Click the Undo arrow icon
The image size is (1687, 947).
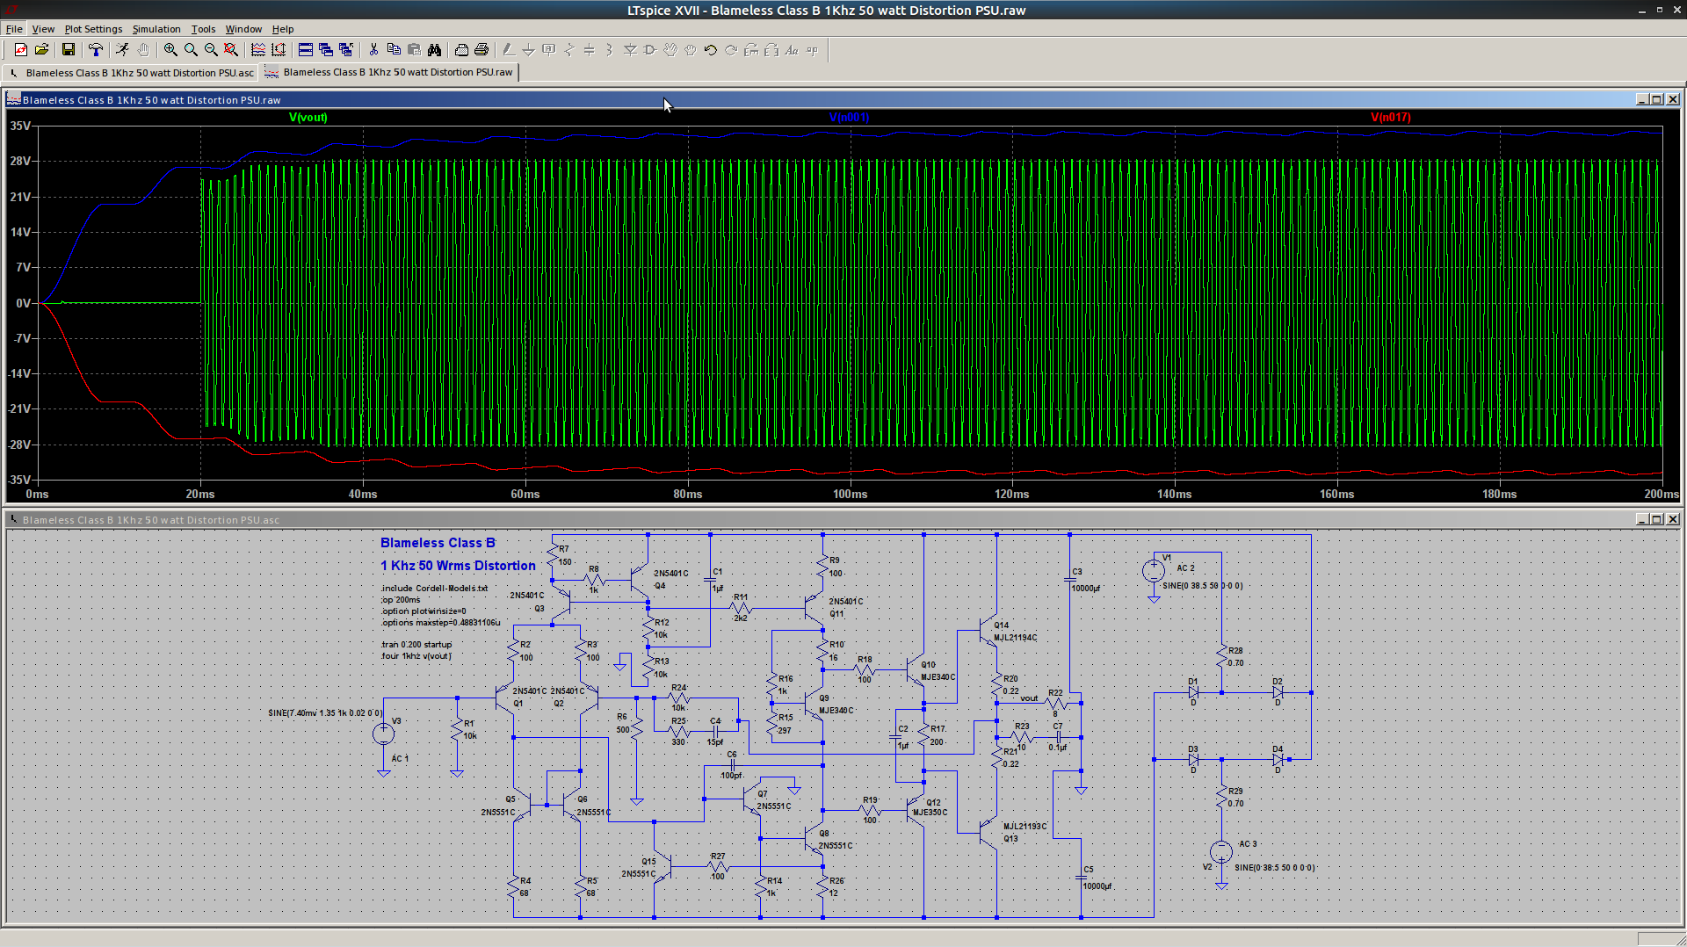point(711,50)
